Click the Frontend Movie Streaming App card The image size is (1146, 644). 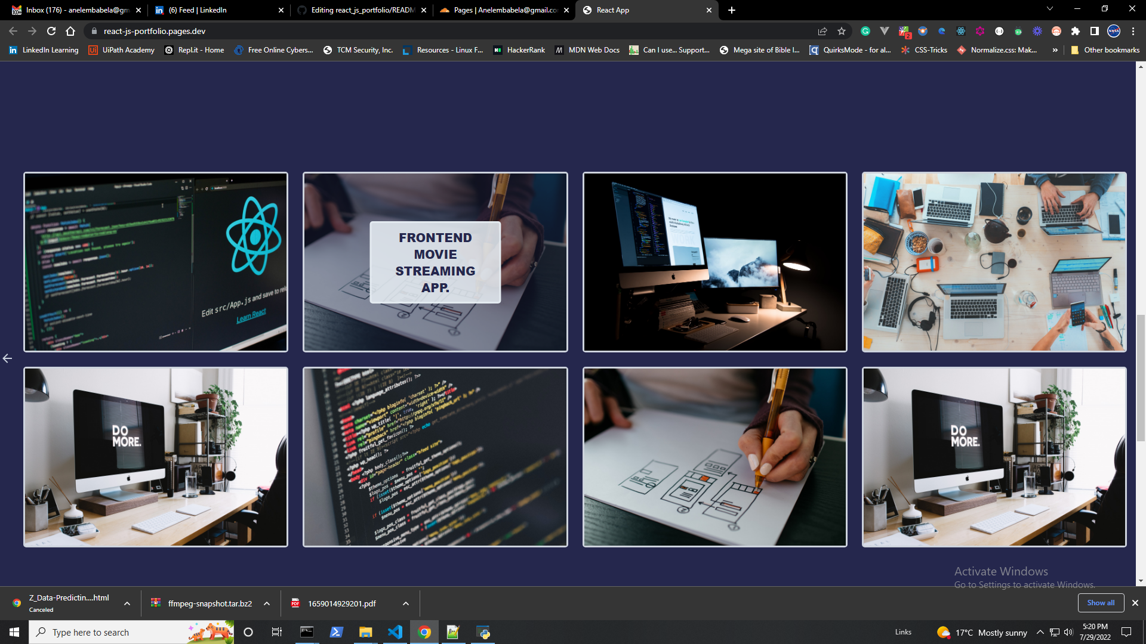[435, 262]
